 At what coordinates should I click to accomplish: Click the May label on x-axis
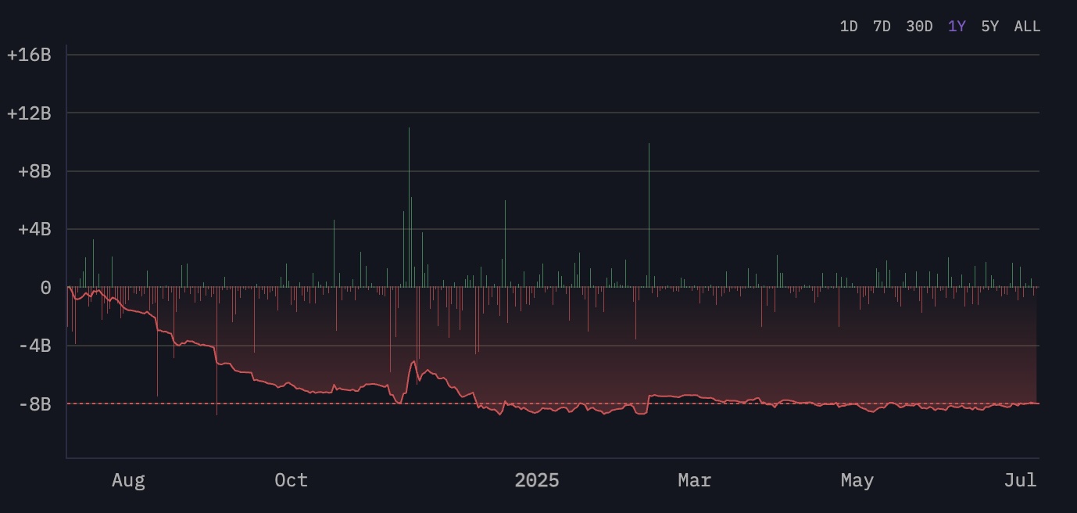(x=857, y=480)
